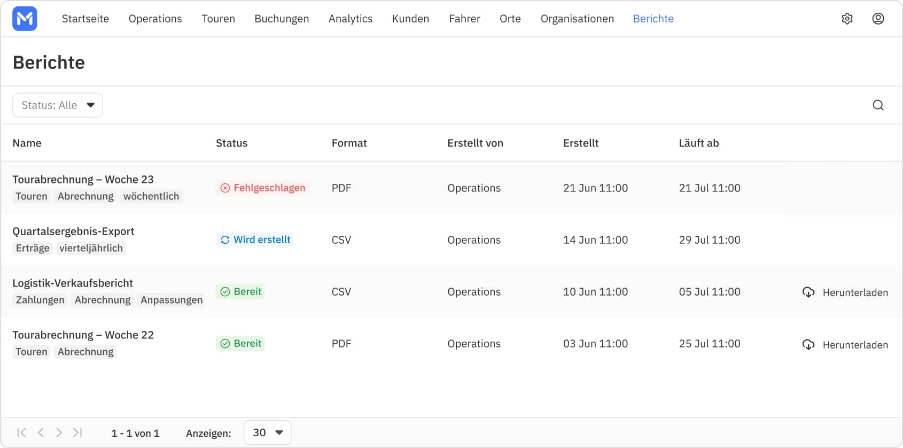Click the Format column header
Image resolution: width=903 pixels, height=448 pixels.
(349, 143)
